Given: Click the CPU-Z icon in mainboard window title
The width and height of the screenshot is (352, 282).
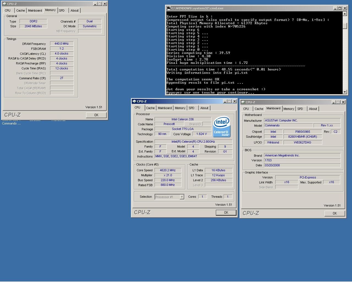Looking at the screenshot, I should click(243, 102).
